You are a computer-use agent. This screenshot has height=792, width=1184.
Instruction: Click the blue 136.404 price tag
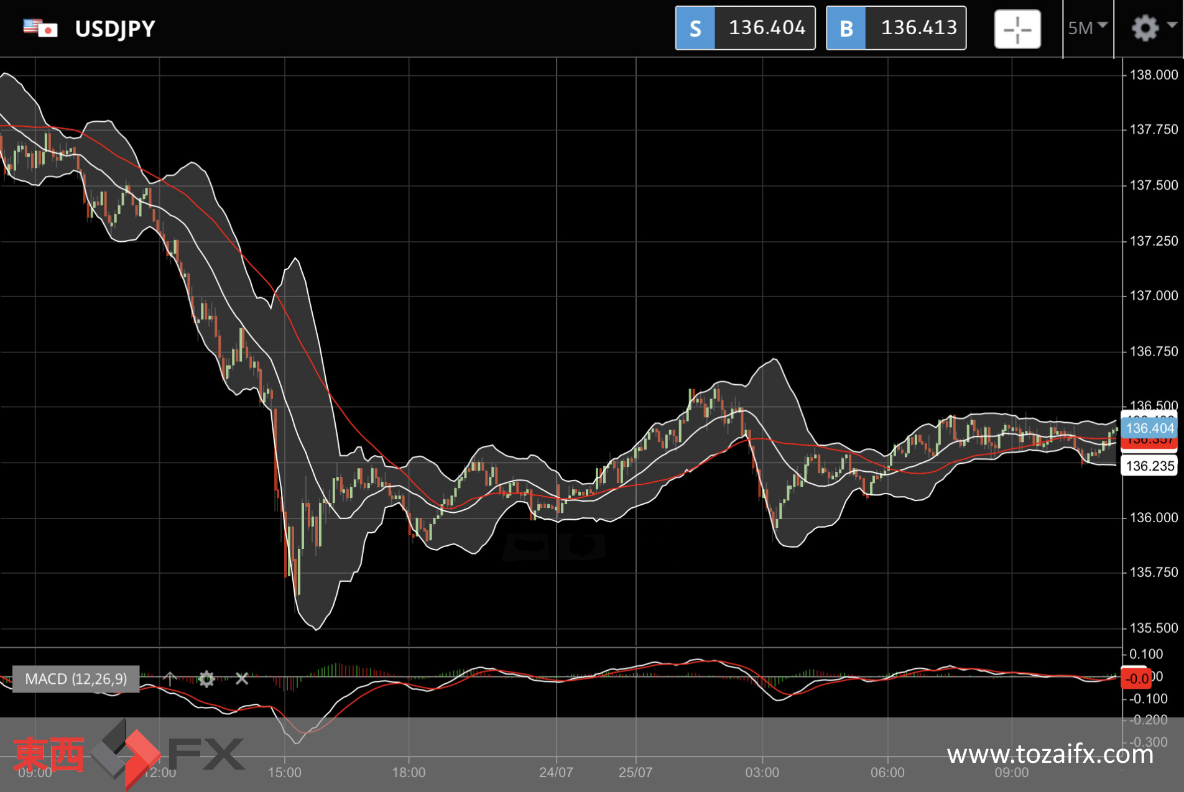click(x=1149, y=428)
